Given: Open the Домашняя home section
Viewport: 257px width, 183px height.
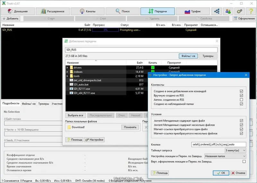Looking at the screenshot, I should tap(18, 11).
